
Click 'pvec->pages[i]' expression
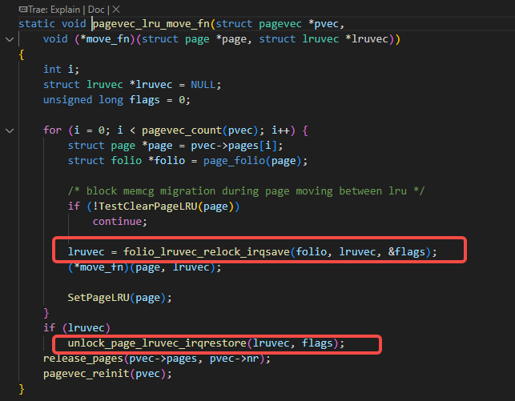234,146
